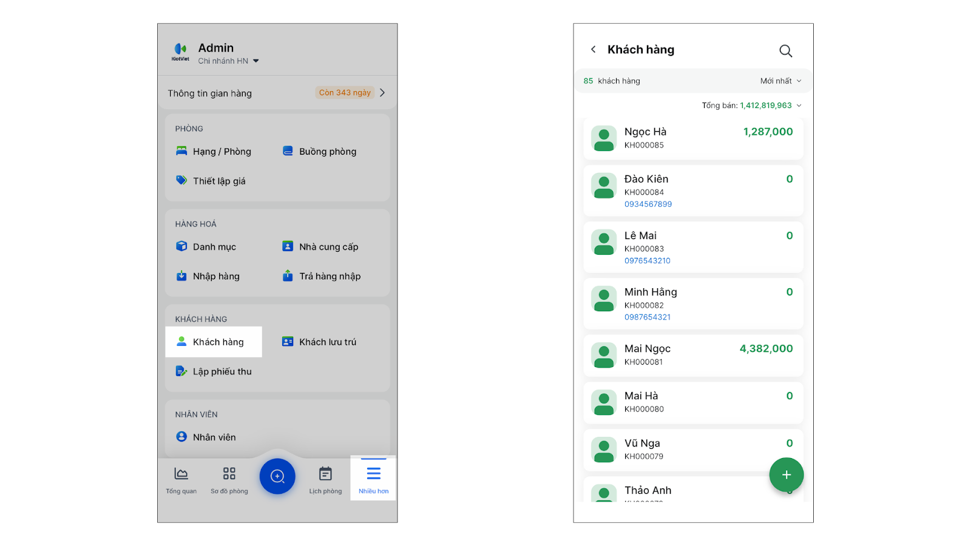Call Đào Kiên's phone number 0934567899
This screenshot has width=971, height=546.
point(648,204)
